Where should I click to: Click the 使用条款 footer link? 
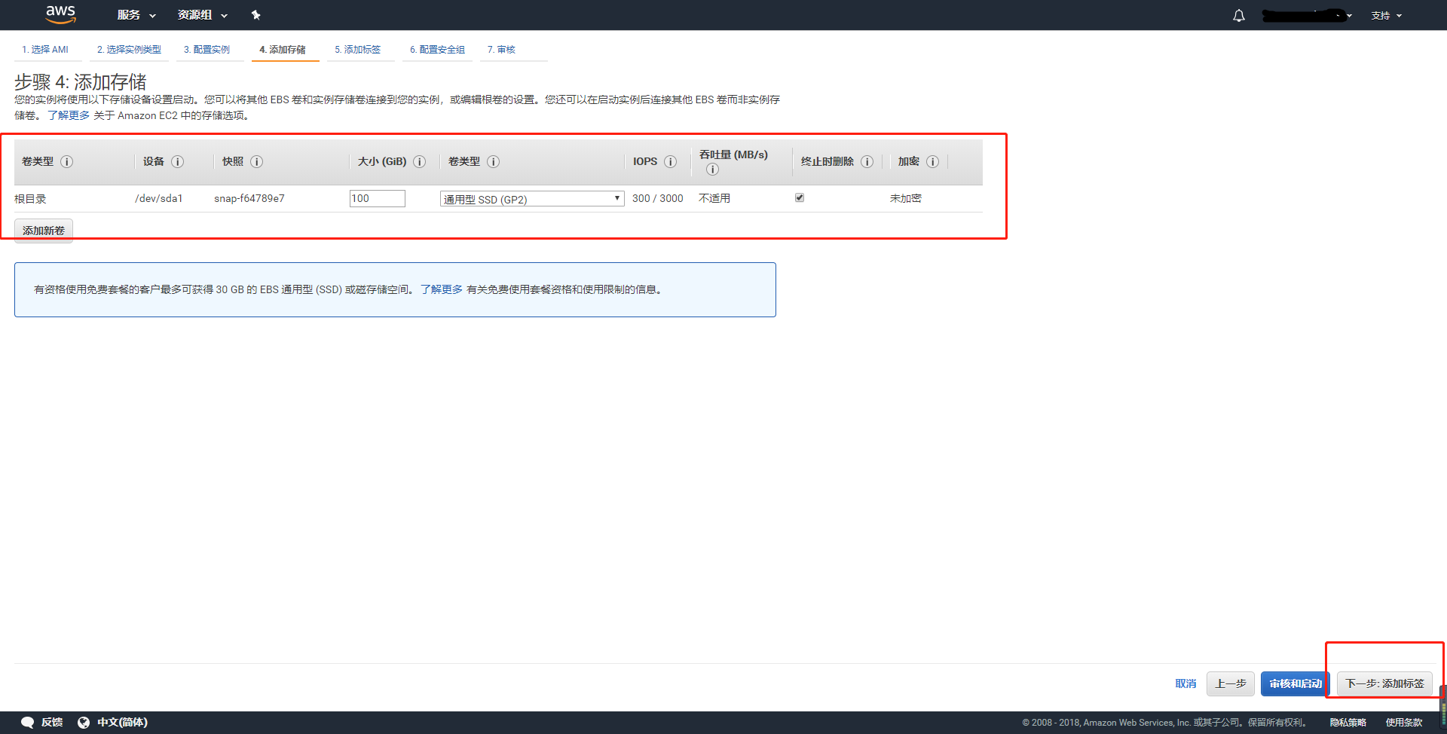(x=1404, y=723)
